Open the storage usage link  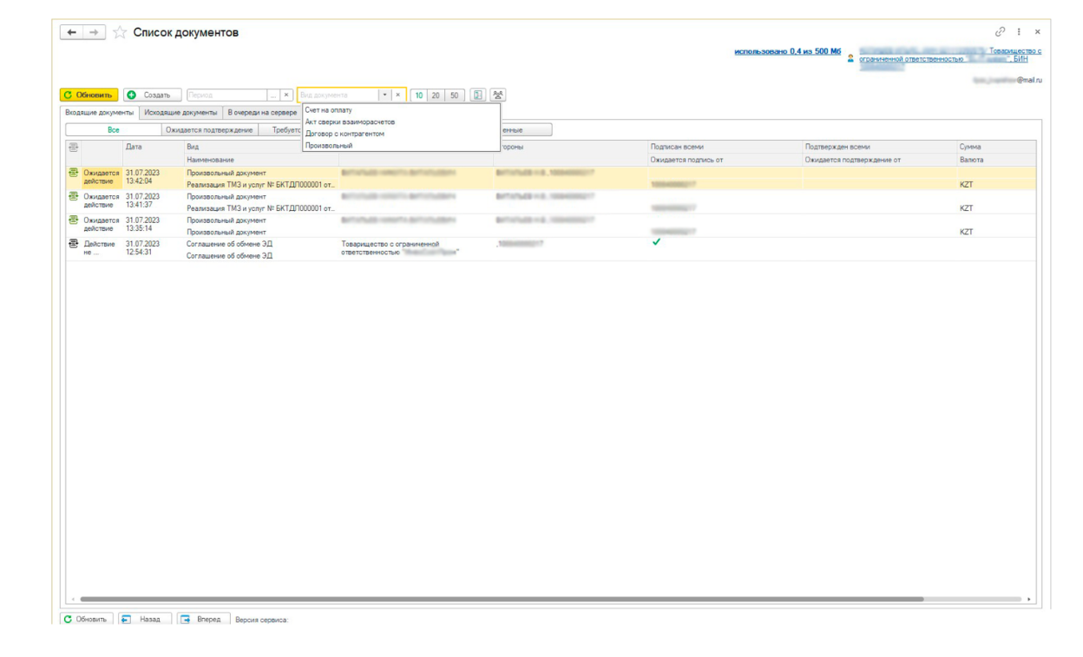pyautogui.click(x=787, y=52)
